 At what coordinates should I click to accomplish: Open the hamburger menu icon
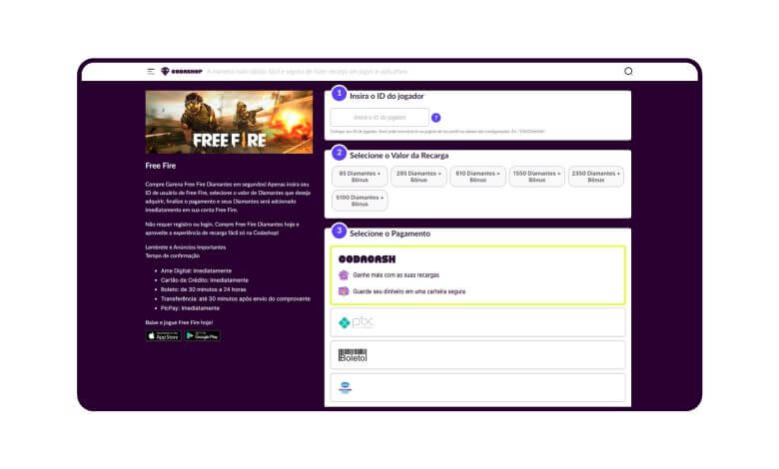pyautogui.click(x=151, y=72)
